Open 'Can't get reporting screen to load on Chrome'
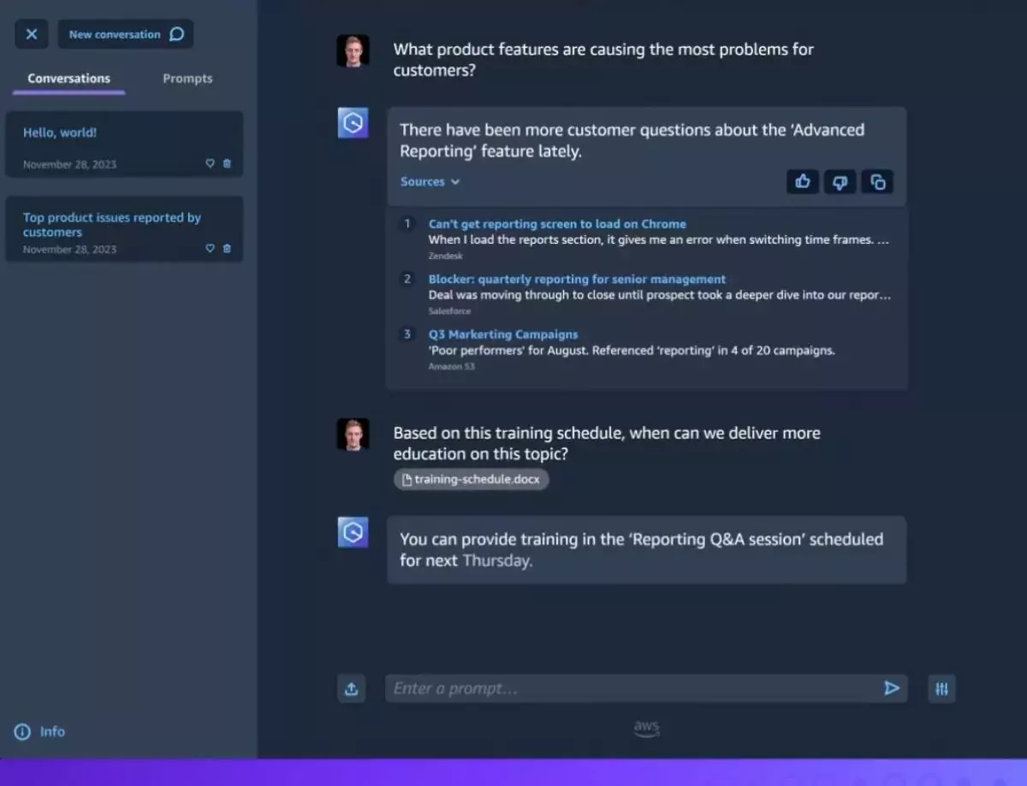The width and height of the screenshot is (1027, 786). coord(557,224)
